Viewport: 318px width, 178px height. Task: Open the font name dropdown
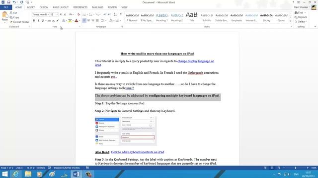(x=49, y=14)
